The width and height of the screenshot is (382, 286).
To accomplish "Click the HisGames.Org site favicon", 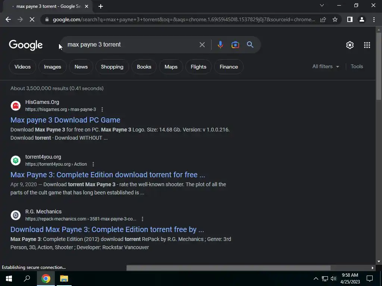I will tap(16, 106).
